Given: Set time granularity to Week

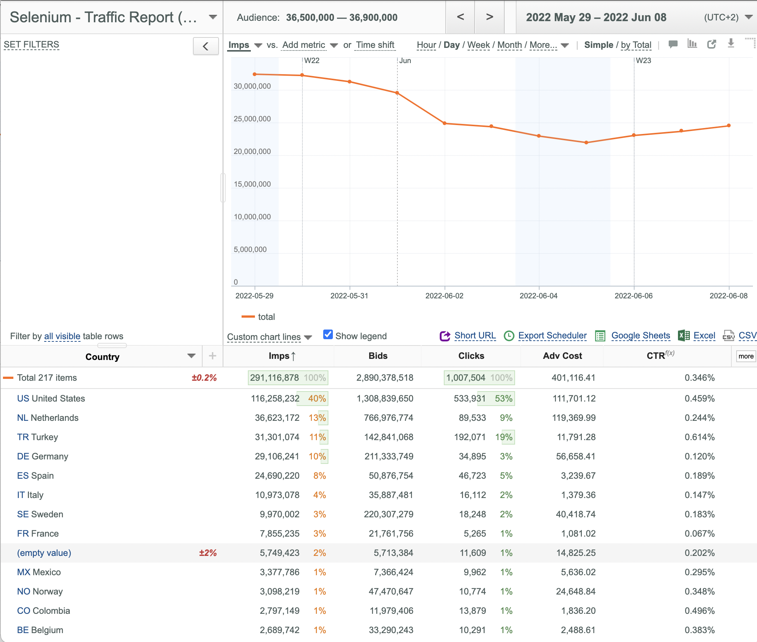Looking at the screenshot, I should coord(478,45).
